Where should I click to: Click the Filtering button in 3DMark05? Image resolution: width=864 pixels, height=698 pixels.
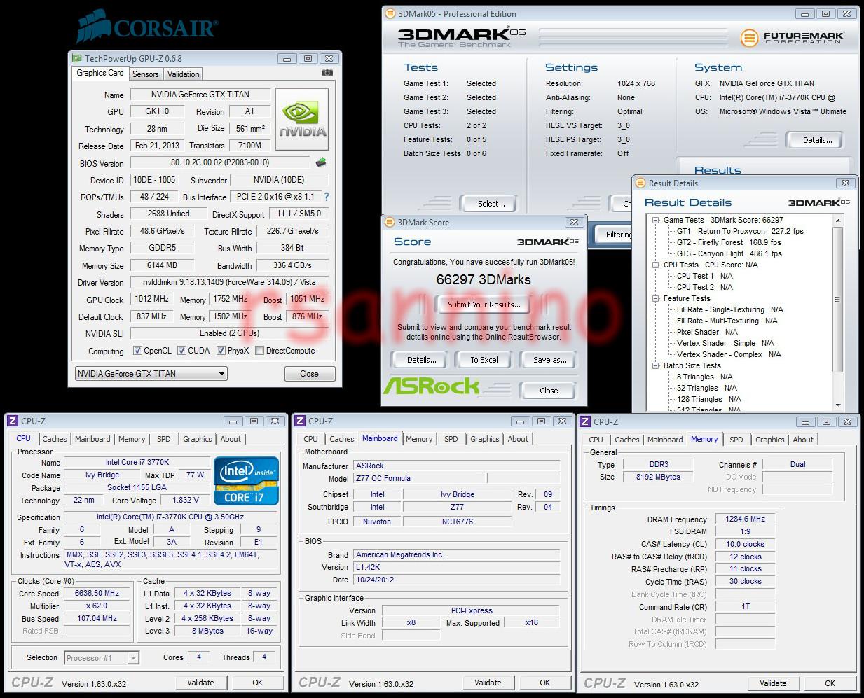pyautogui.click(x=615, y=235)
